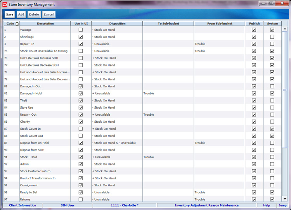Click the Add button in the toolbar
291x210 pixels.
pos(21,14)
